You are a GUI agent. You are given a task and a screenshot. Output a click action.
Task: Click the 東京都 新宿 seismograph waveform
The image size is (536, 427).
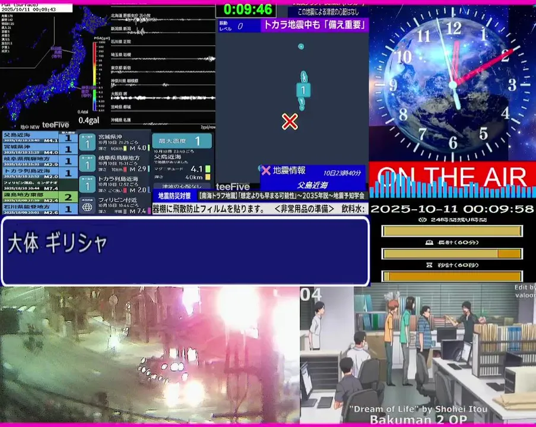coord(163,71)
